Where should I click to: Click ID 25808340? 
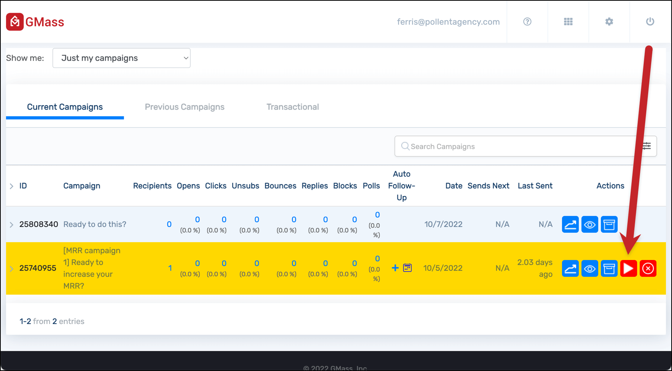(x=39, y=224)
